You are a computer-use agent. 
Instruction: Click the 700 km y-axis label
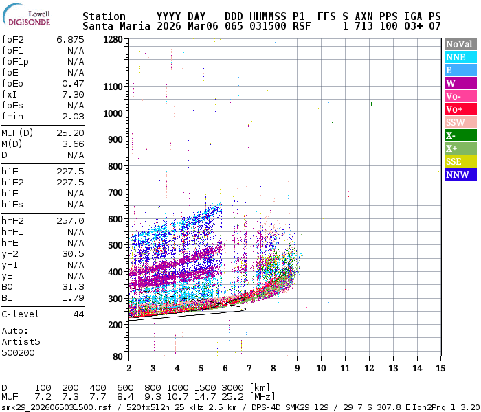click(115, 192)
